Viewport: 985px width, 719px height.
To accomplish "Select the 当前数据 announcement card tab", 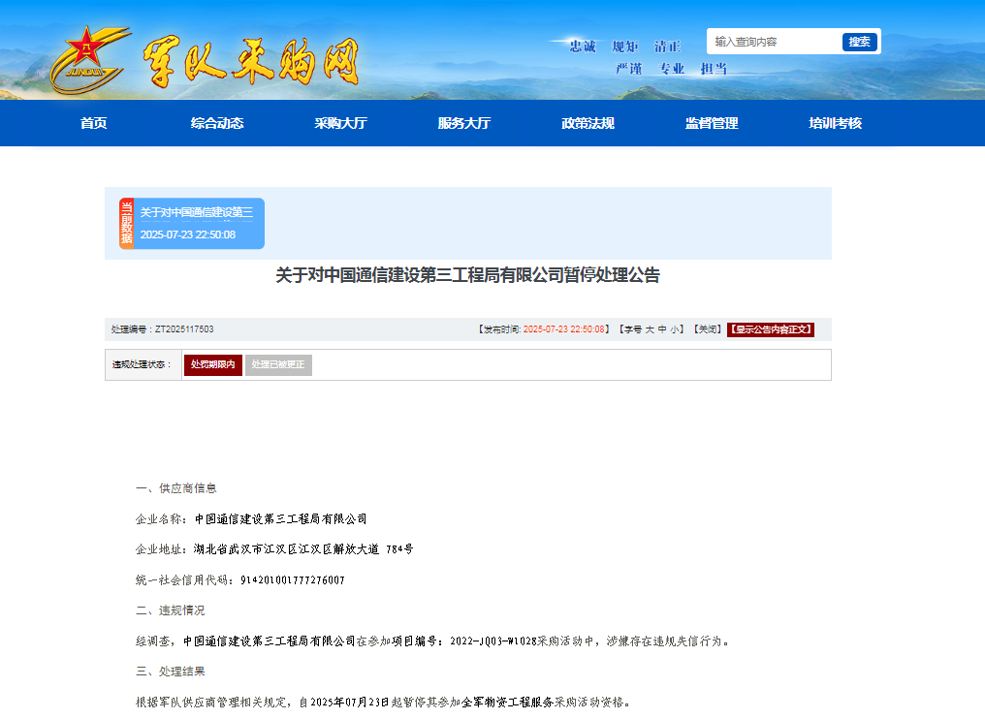I will (x=192, y=224).
